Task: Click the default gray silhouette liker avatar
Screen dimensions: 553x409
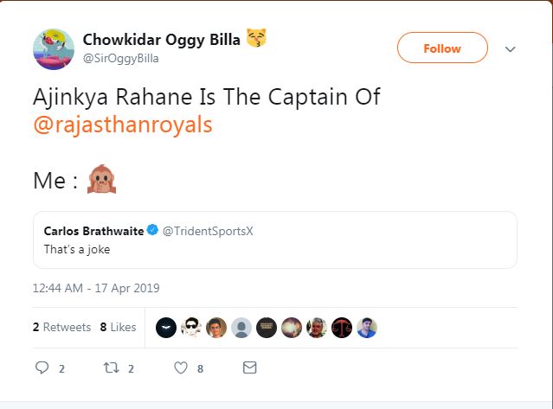Action: (241, 328)
